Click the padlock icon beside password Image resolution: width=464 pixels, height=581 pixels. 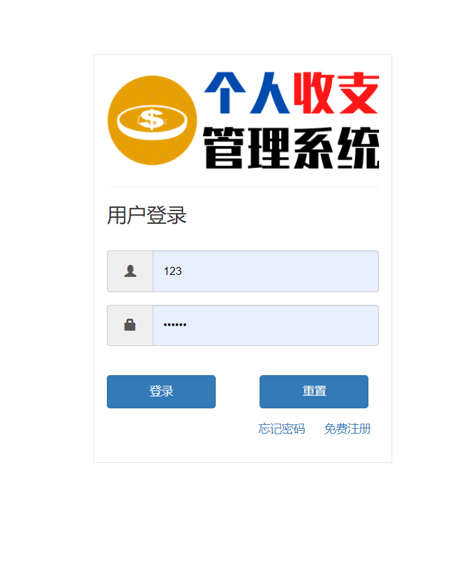[x=129, y=325]
